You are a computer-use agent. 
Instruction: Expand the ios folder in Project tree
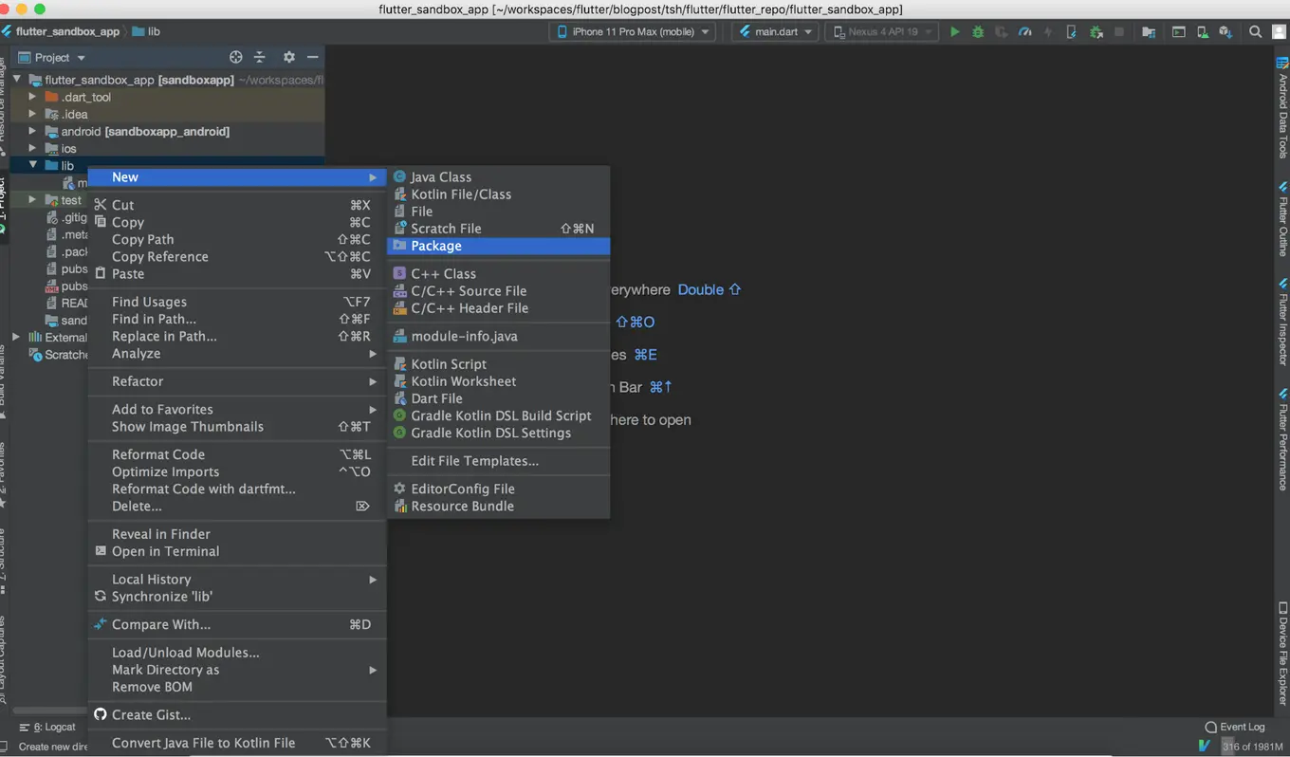[x=30, y=148]
